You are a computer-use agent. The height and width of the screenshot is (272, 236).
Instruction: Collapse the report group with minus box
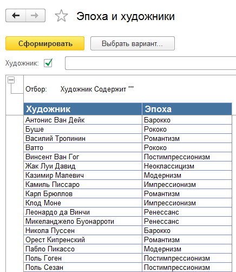pyautogui.click(x=11, y=80)
